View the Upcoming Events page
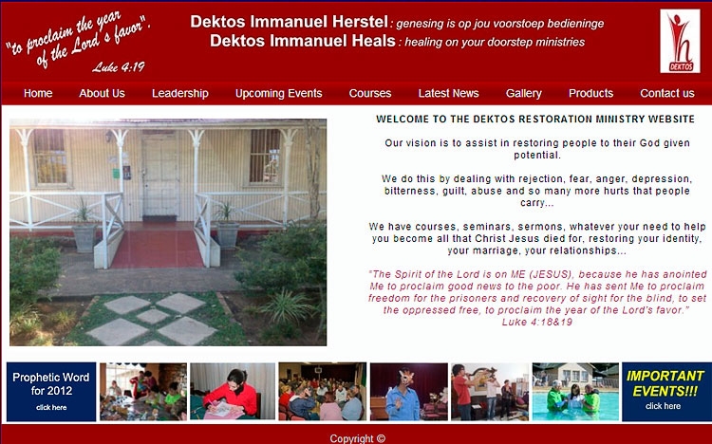Viewport: 712px width, 444px height. tap(278, 93)
